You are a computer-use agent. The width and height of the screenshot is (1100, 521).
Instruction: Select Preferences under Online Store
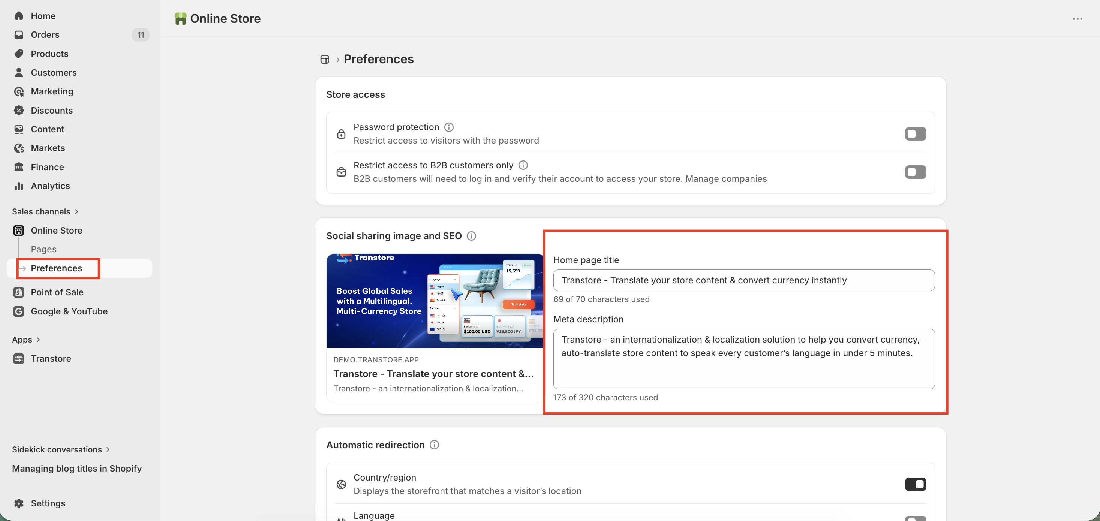click(x=56, y=268)
